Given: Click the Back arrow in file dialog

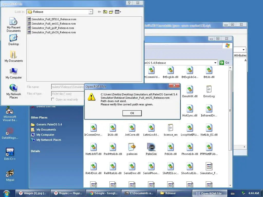Looking at the screenshot, I should [x=99, y=12].
